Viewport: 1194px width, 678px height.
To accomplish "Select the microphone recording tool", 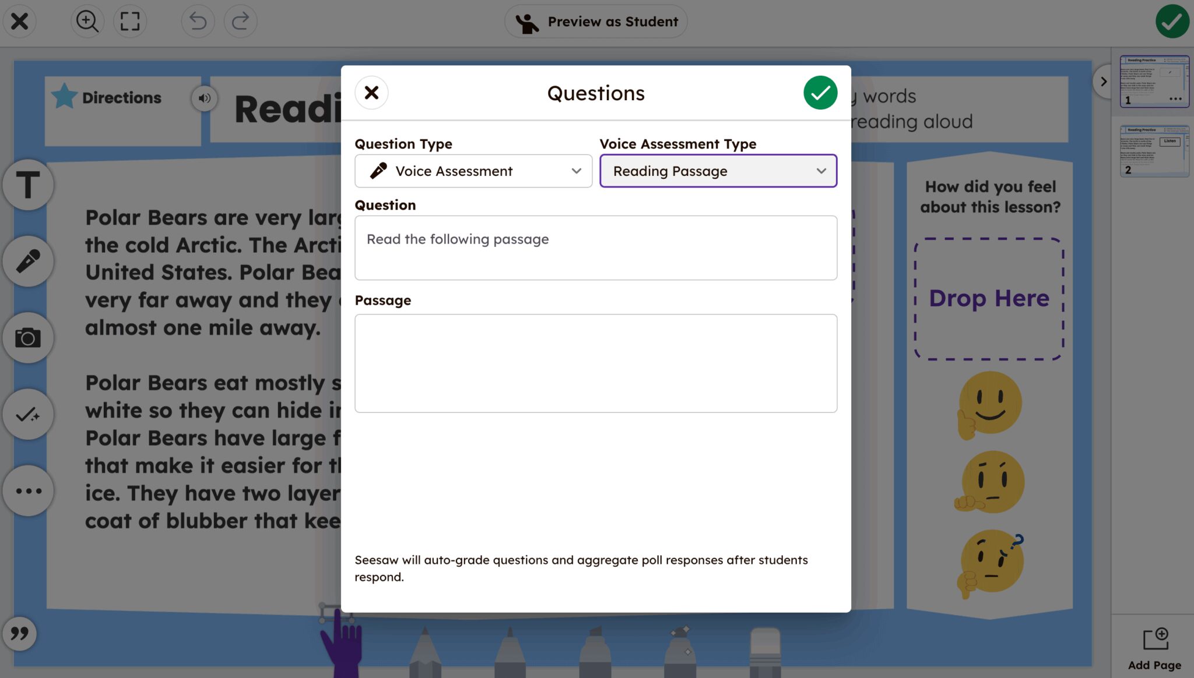I will [27, 261].
